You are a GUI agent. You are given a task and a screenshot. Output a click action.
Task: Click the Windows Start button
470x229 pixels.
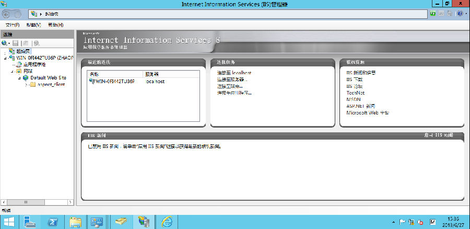9,222
